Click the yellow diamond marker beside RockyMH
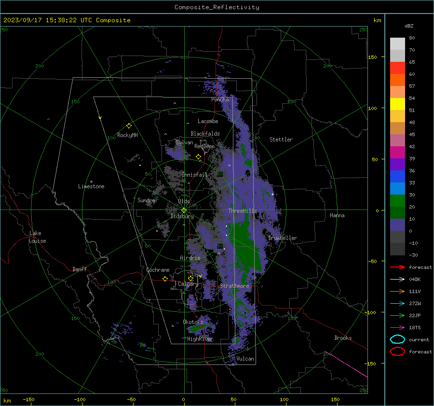 [129, 126]
